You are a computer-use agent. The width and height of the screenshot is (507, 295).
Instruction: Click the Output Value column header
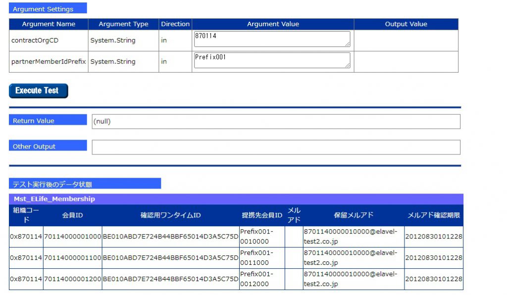pos(406,24)
